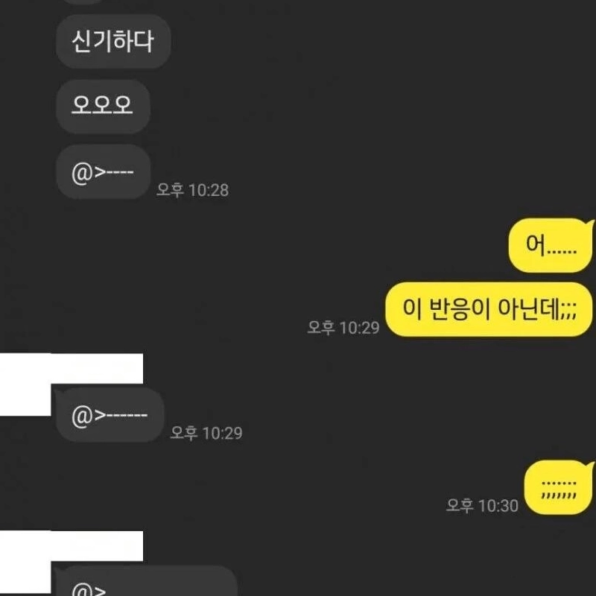Viewport: 596px width, 596px height.
Task: Tap the pointed tail of the 10:30 bubble
Action: pyautogui.click(x=590, y=465)
